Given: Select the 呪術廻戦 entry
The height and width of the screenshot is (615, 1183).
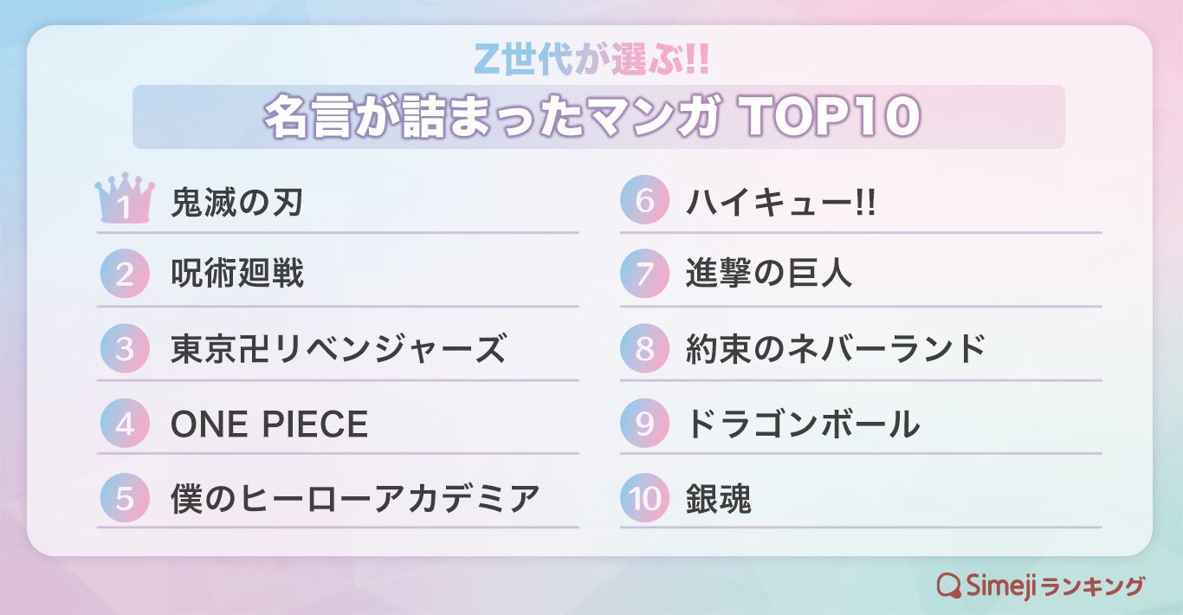Looking at the screenshot, I should tap(237, 275).
